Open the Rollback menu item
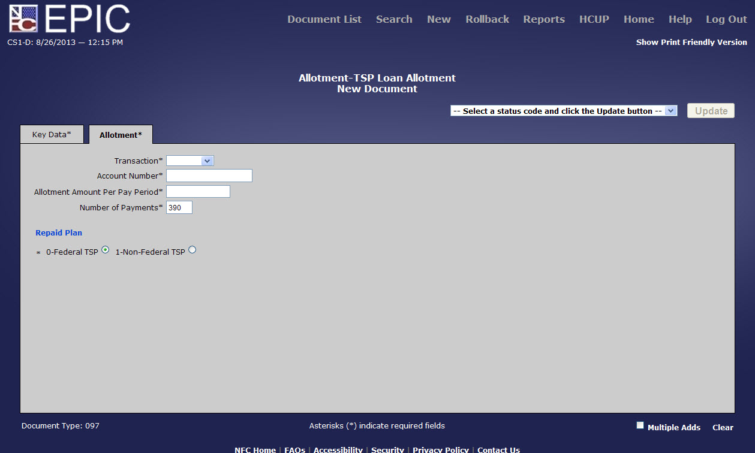 pos(487,19)
